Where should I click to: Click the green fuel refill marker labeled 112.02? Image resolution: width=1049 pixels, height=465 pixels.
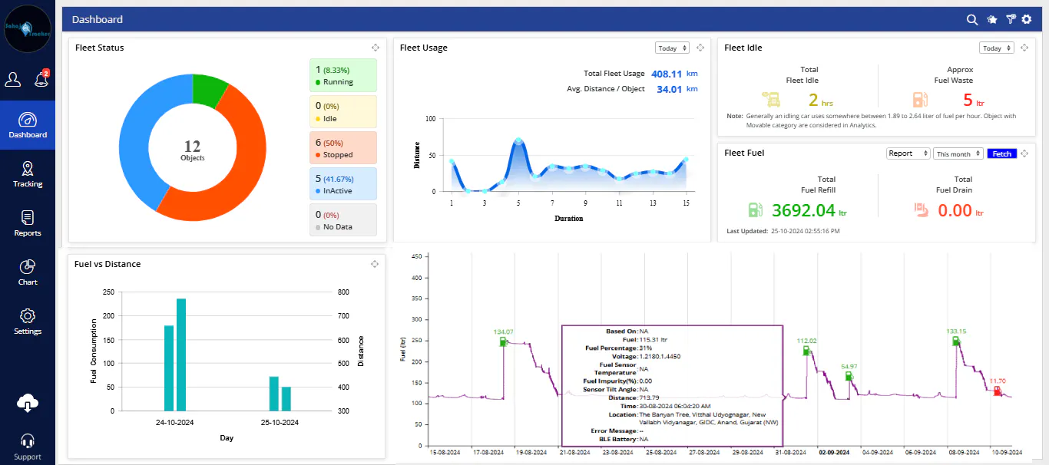807,350
